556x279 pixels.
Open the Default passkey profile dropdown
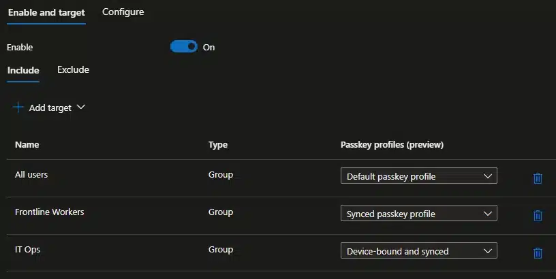point(418,176)
